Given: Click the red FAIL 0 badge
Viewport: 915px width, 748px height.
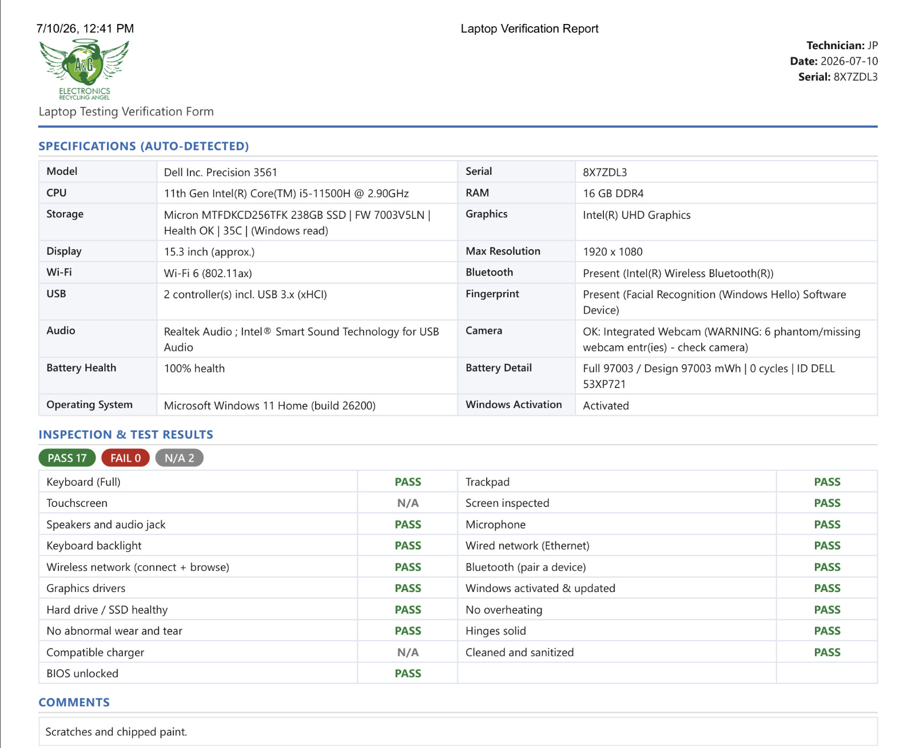Looking at the screenshot, I should [125, 458].
